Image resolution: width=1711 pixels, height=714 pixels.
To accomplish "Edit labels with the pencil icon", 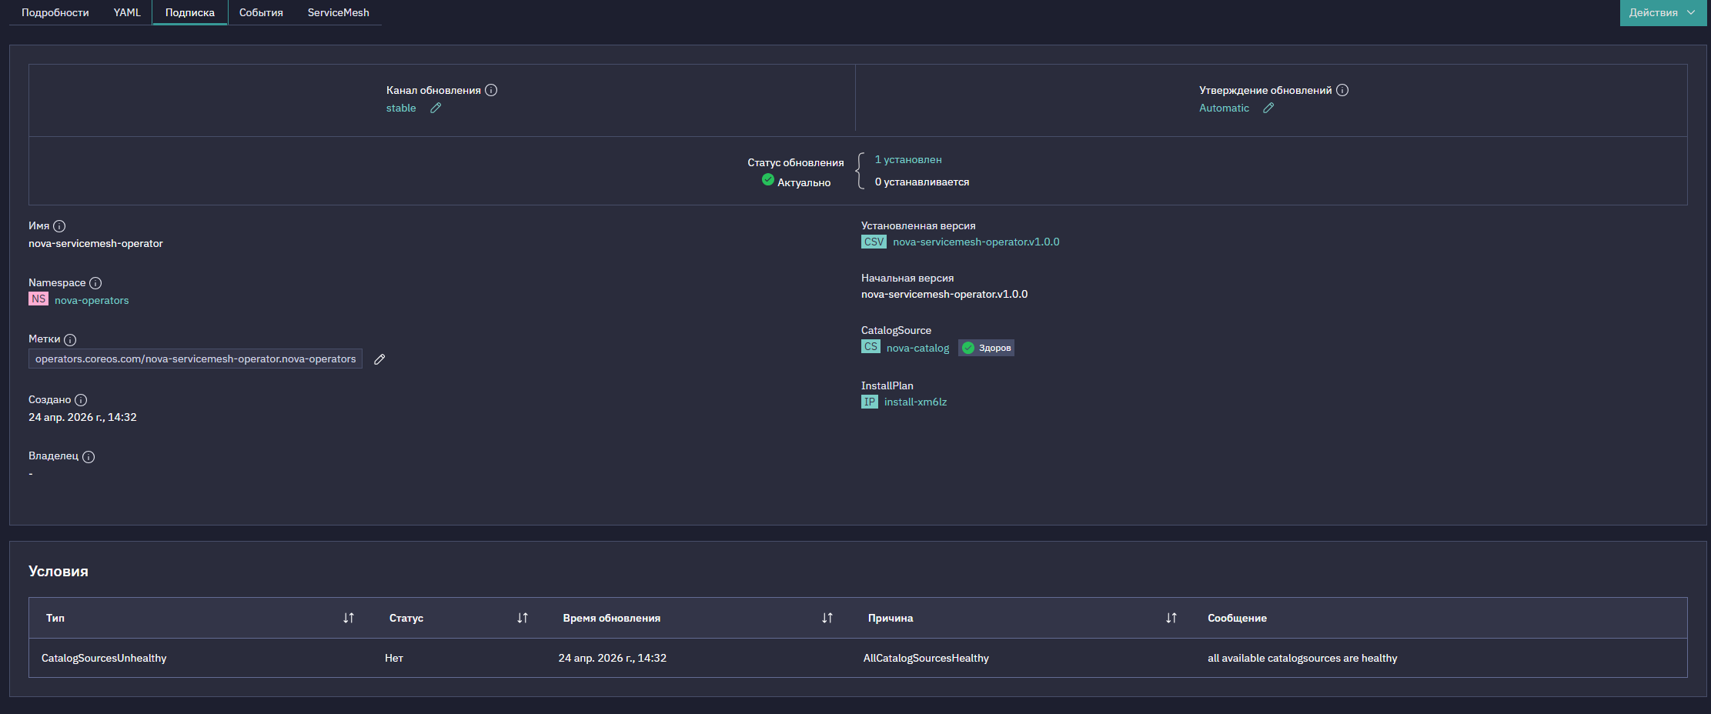I will (379, 359).
